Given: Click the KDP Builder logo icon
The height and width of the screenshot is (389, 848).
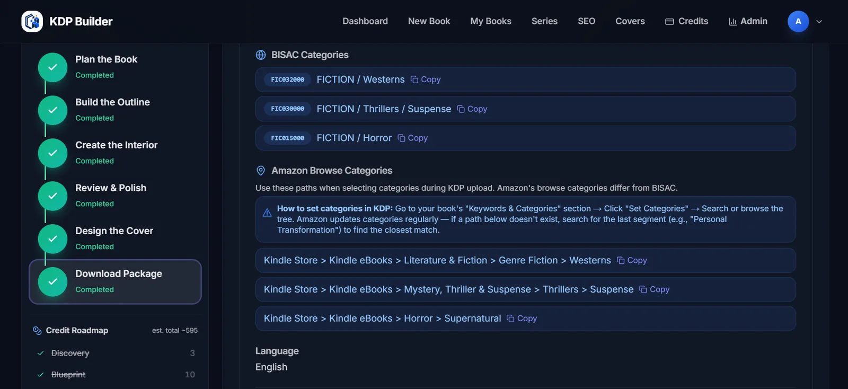Looking at the screenshot, I should click(x=32, y=21).
